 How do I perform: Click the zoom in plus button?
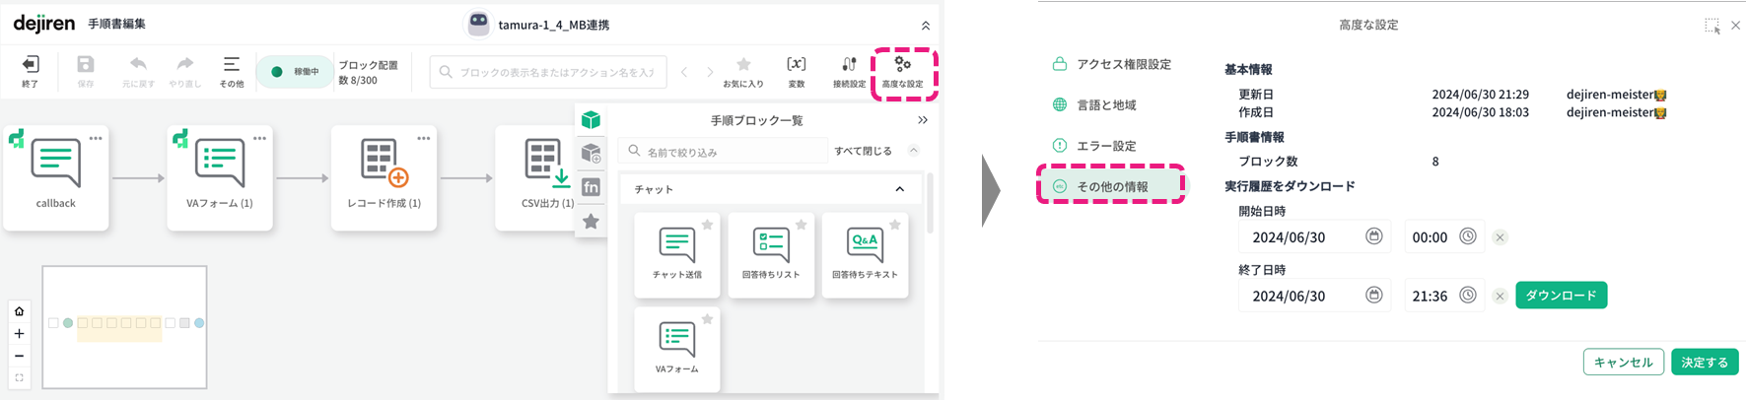pos(19,334)
